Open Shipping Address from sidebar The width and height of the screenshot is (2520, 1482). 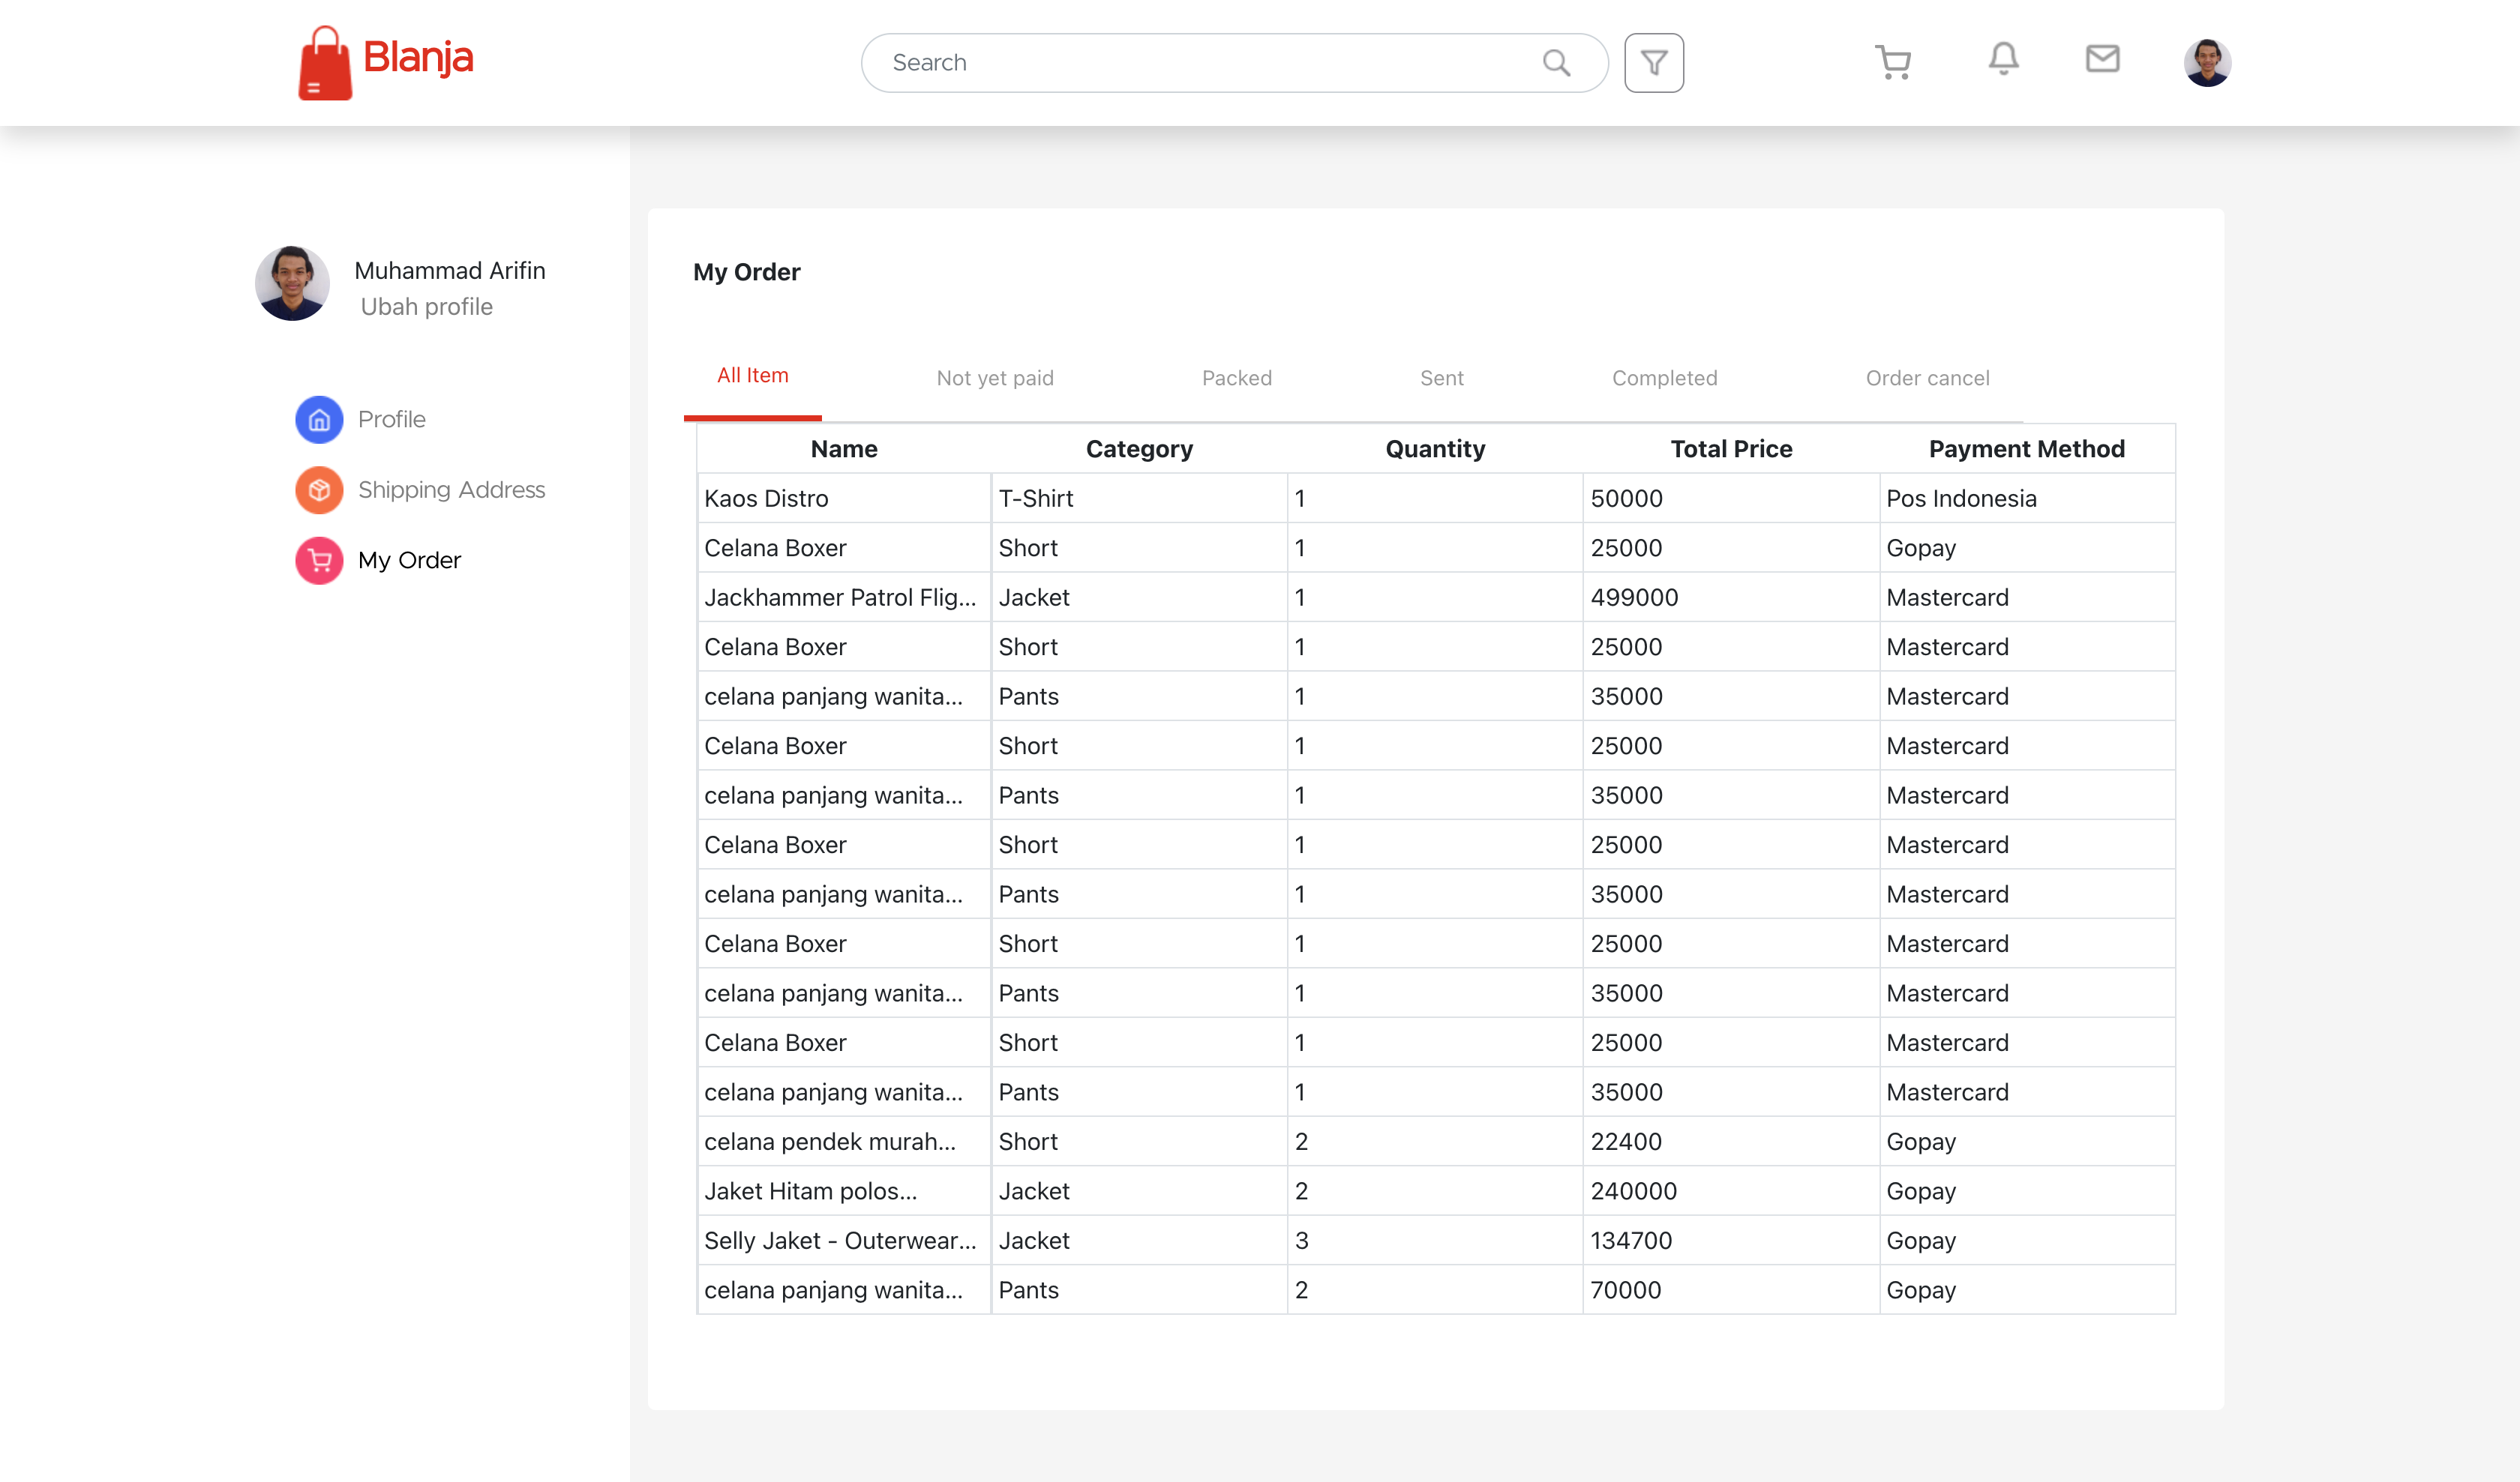point(451,490)
